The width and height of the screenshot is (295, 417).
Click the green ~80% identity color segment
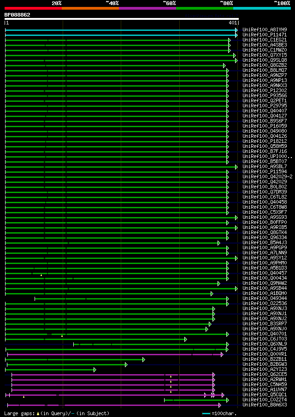pyautogui.click(x=205, y=8)
